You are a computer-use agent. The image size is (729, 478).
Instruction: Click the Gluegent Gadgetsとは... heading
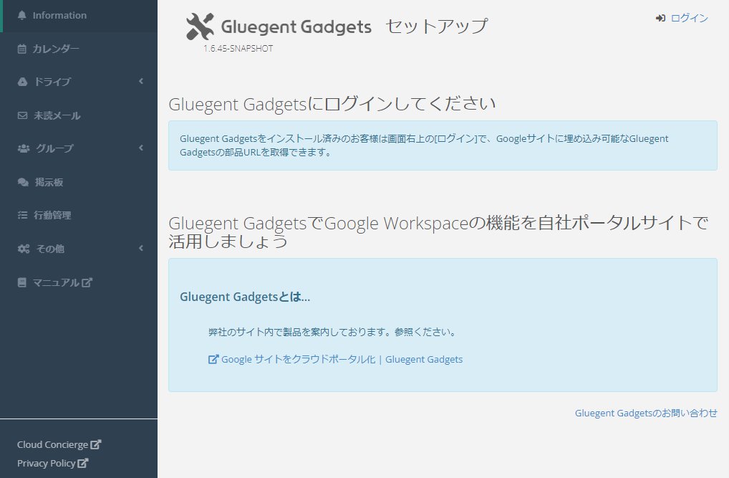(245, 297)
